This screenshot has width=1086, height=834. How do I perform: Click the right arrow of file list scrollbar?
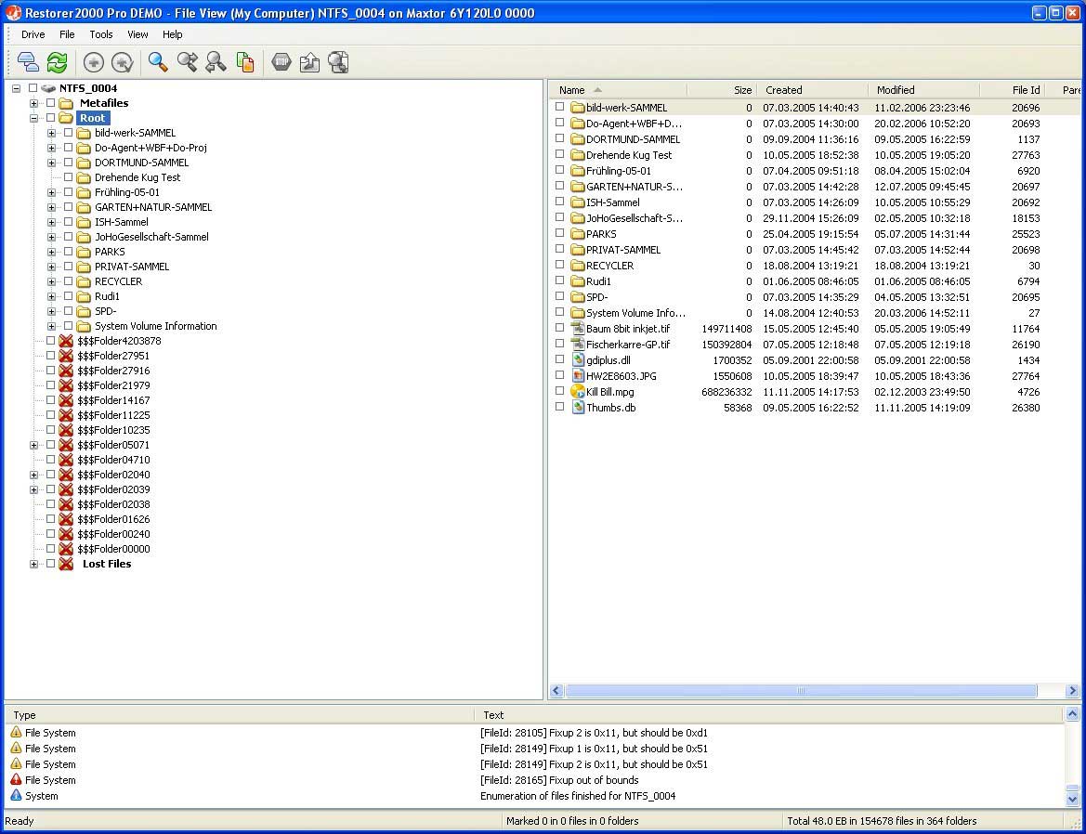point(1072,690)
